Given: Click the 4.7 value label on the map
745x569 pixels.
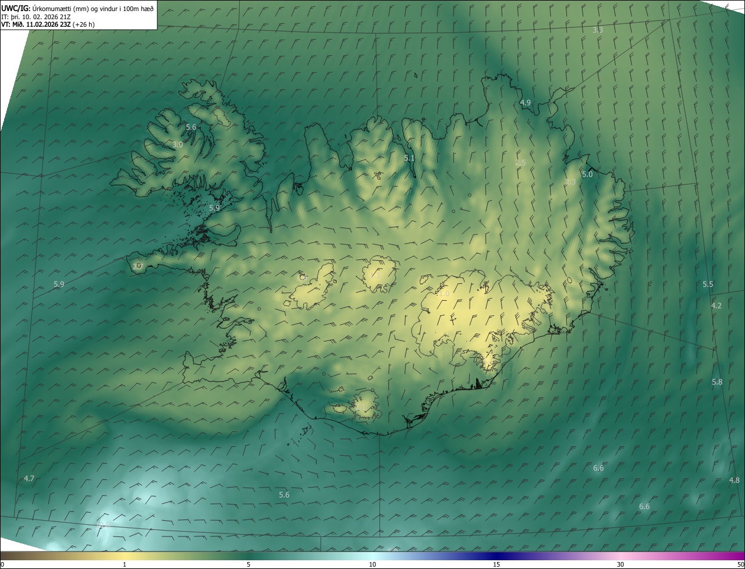Looking at the screenshot, I should 29,478.
